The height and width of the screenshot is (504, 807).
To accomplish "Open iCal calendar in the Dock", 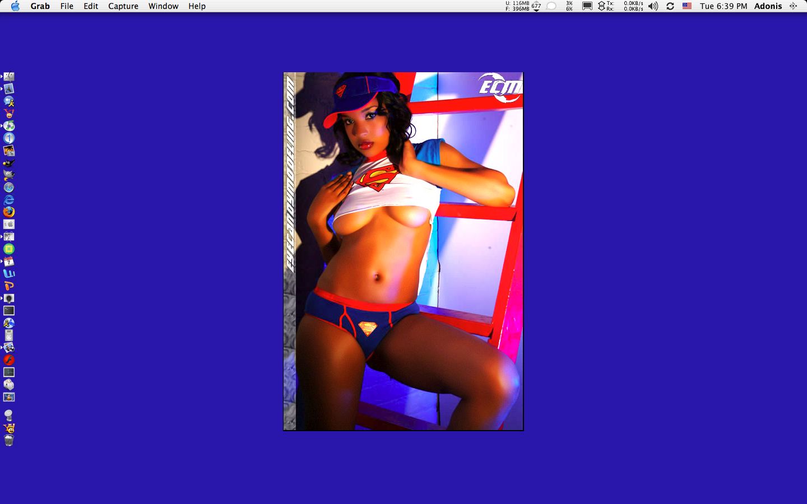I will coord(9,262).
